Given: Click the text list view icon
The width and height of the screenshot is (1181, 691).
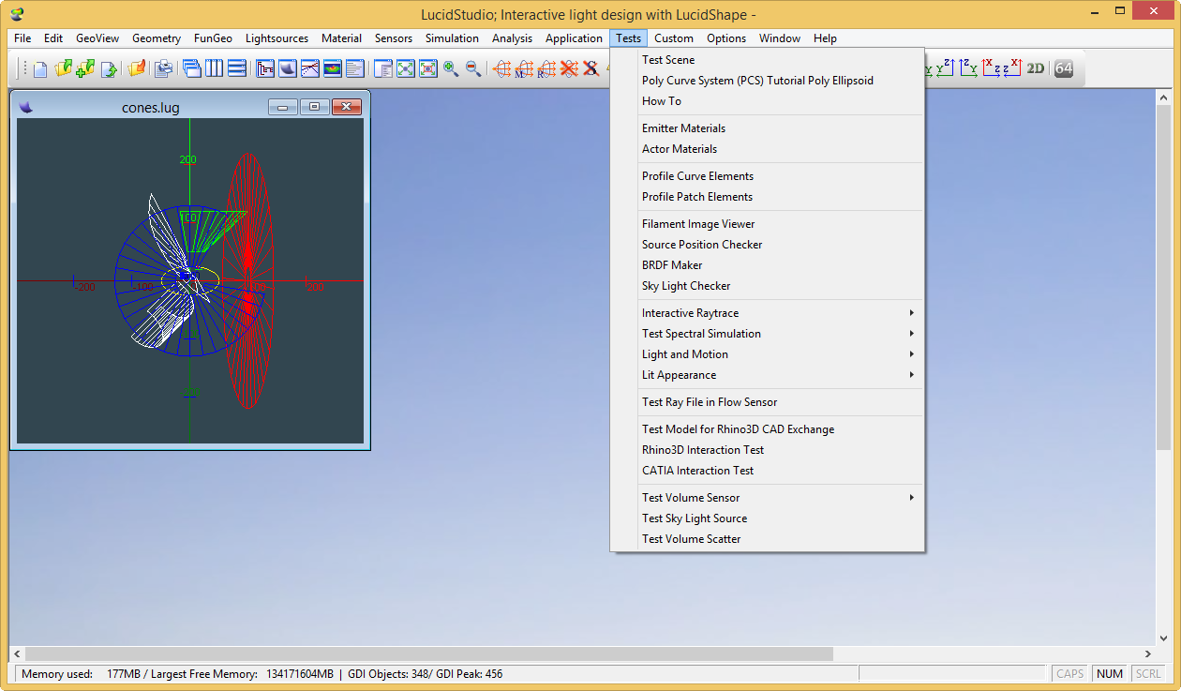Looking at the screenshot, I should (355, 68).
